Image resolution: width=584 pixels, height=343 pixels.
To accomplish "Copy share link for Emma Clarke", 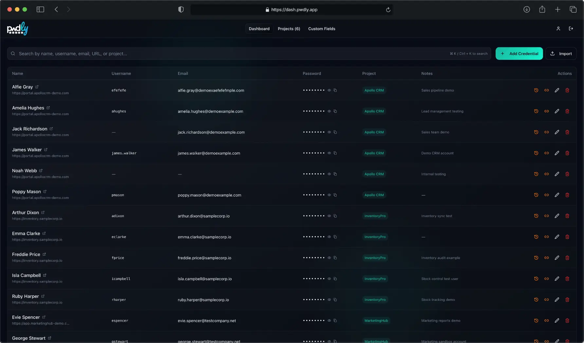I will tap(547, 237).
